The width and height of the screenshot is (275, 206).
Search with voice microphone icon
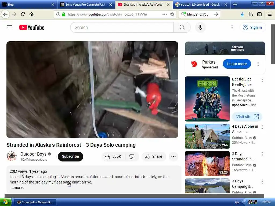click(200, 27)
